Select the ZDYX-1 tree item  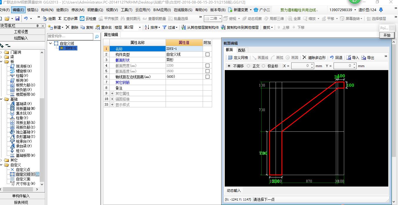[68, 48]
